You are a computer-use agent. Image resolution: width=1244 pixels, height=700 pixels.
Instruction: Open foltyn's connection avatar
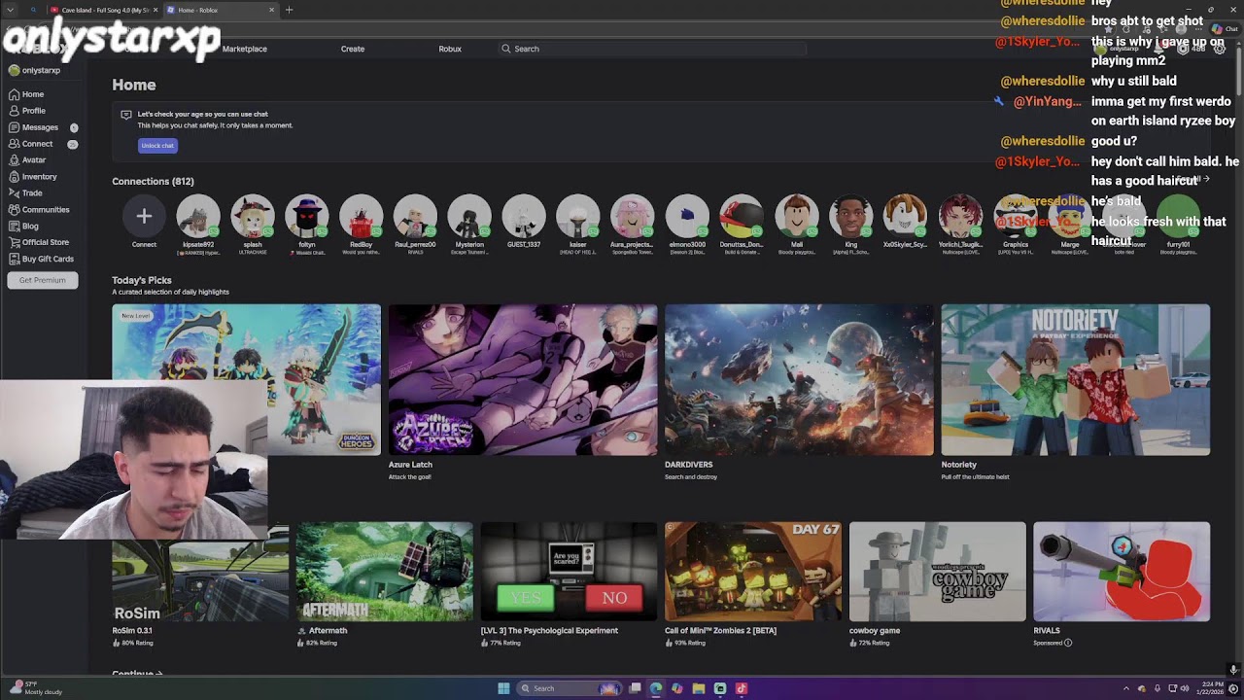click(x=307, y=217)
